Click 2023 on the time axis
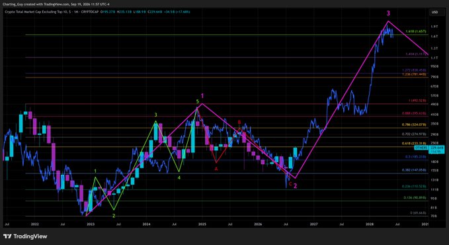Screen dimensions: 449x245 click(x=91, y=224)
